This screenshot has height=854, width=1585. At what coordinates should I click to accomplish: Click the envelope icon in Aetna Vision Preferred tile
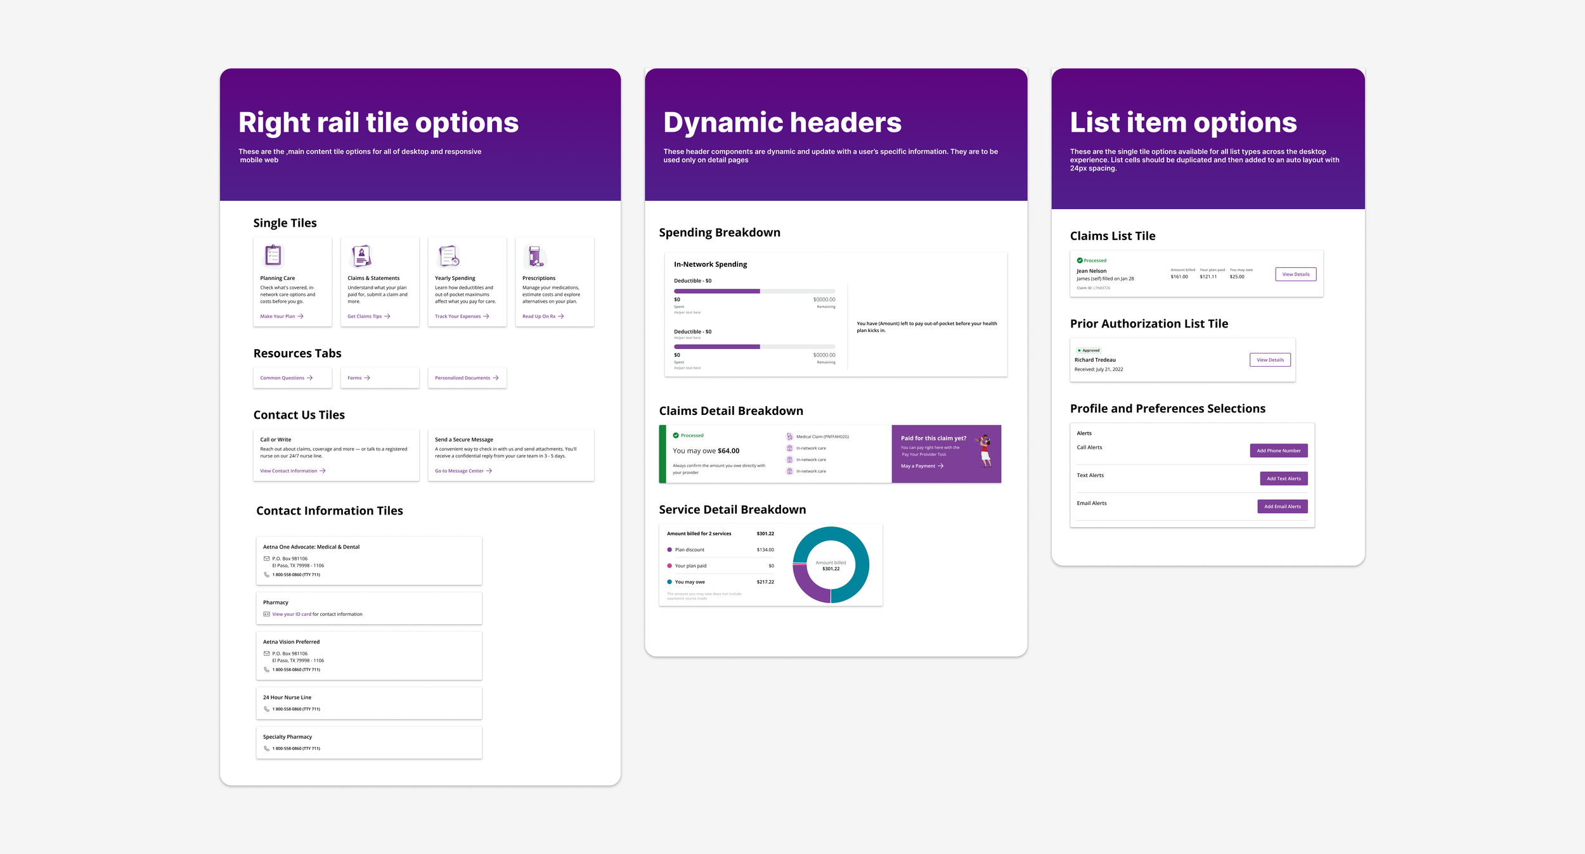(266, 653)
